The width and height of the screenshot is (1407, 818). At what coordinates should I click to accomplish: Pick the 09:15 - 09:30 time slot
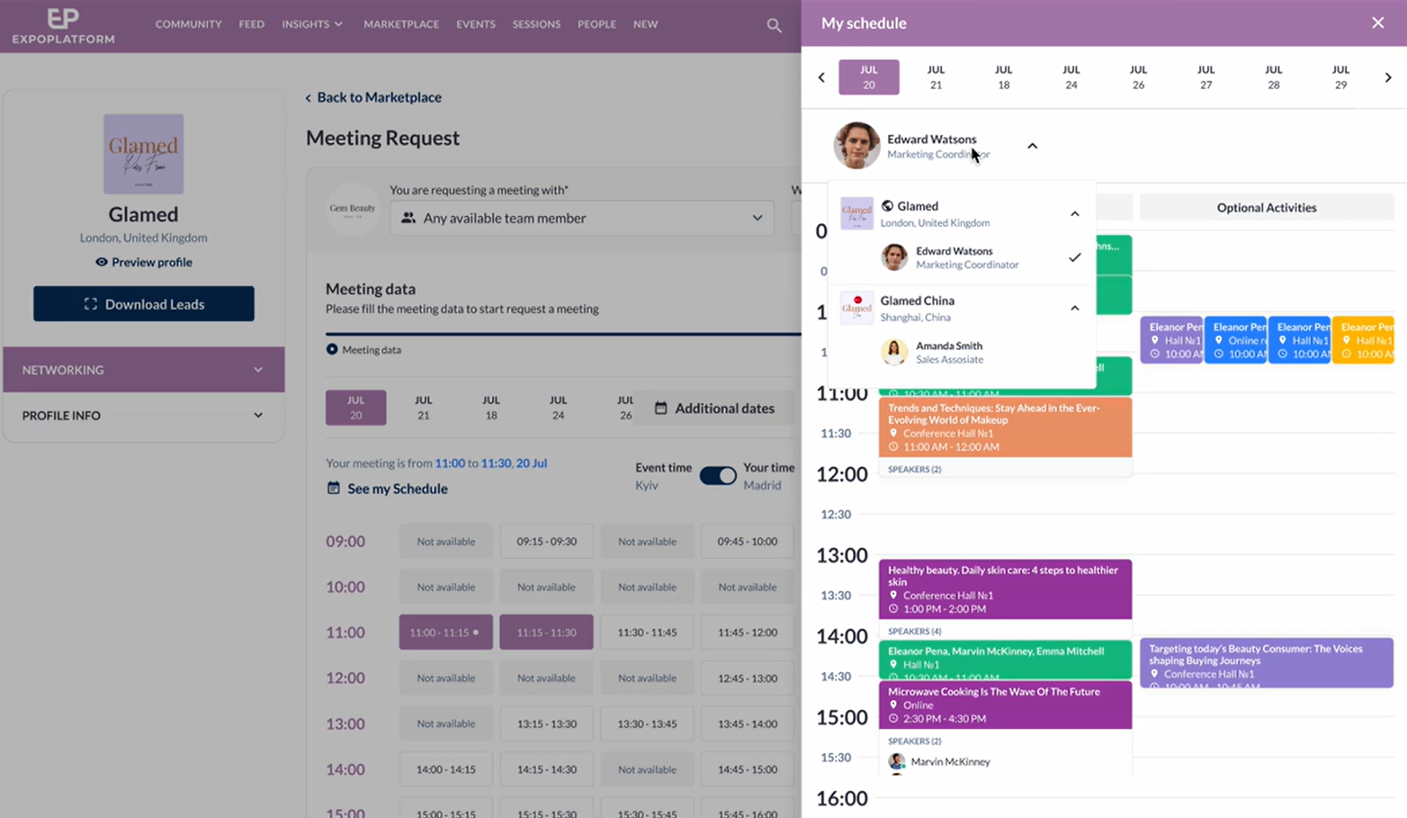point(546,542)
